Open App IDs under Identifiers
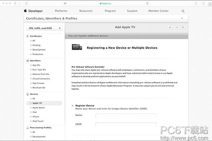Image resolution: width=212 pixels, height=141 pixels. tap(36, 65)
